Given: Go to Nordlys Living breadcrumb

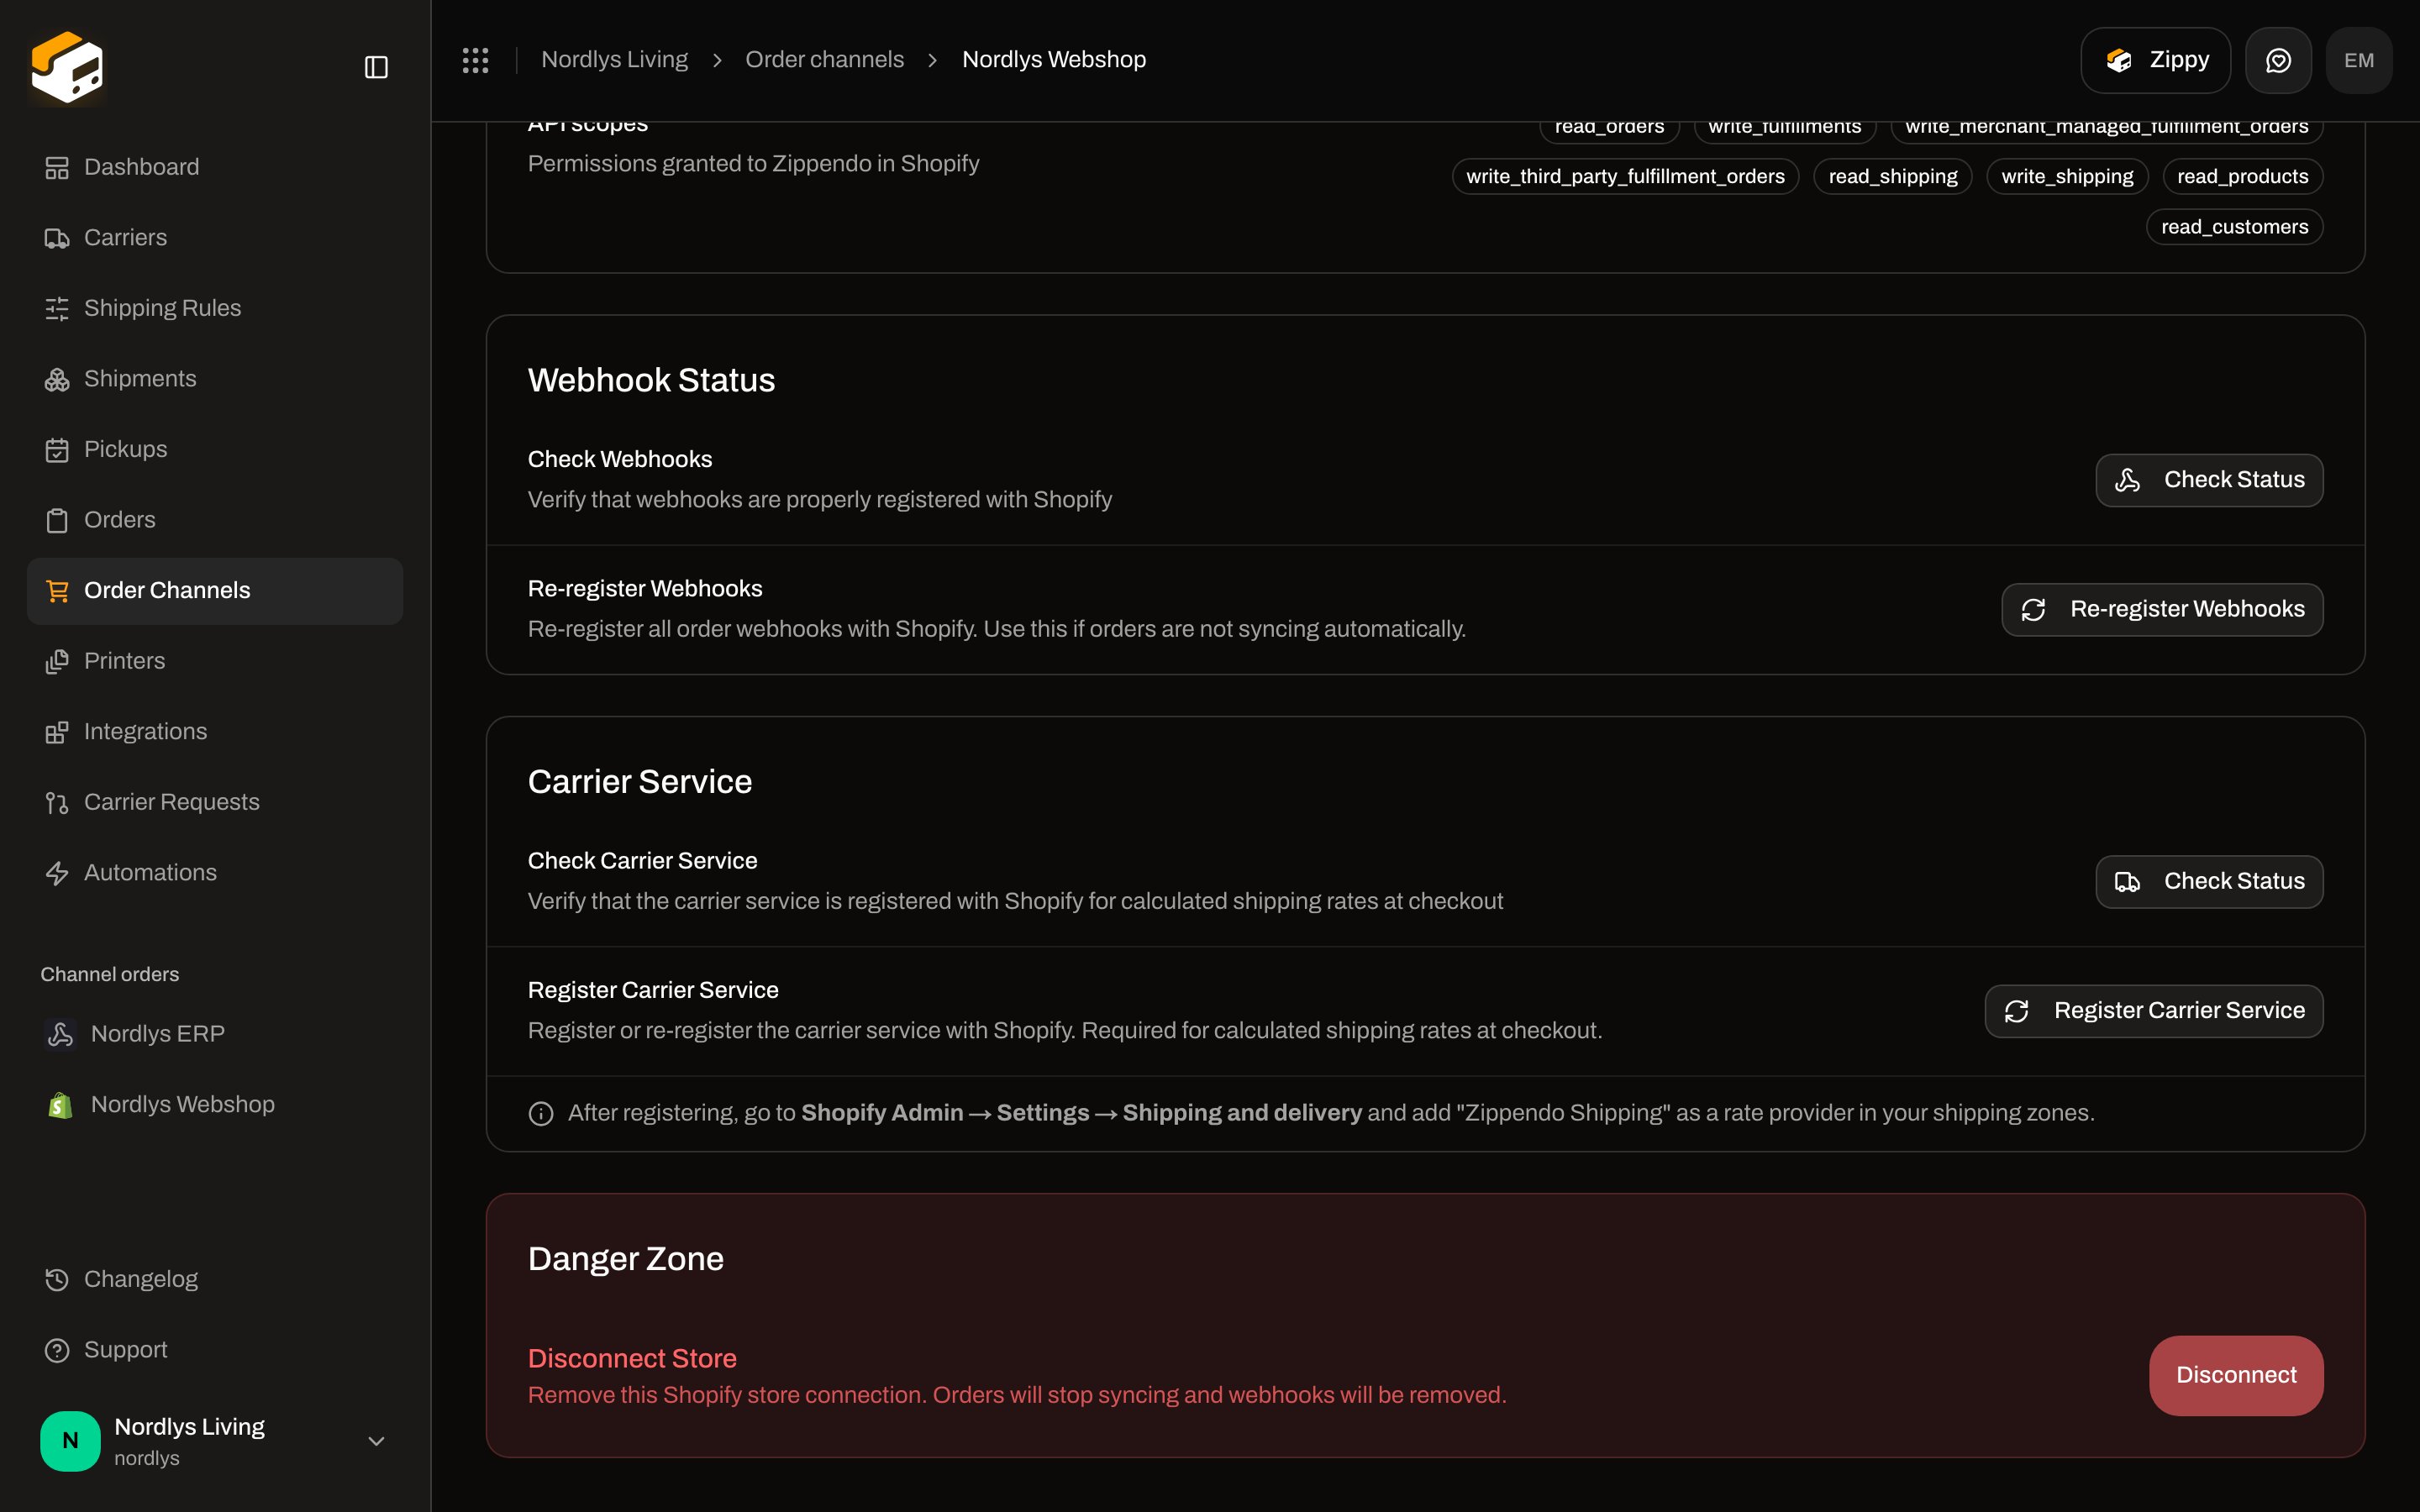Looking at the screenshot, I should click(x=614, y=60).
